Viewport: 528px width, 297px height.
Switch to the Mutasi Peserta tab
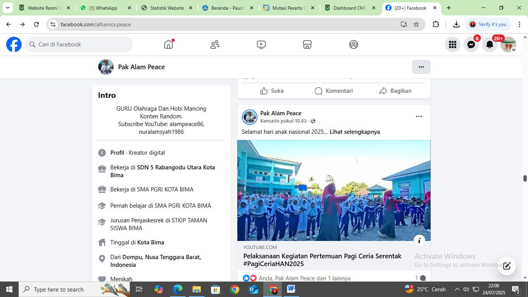(x=288, y=8)
